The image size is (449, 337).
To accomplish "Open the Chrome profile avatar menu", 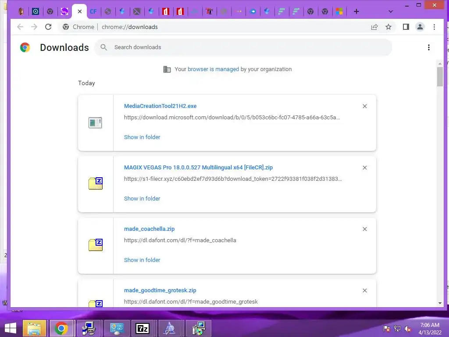I will click(420, 27).
